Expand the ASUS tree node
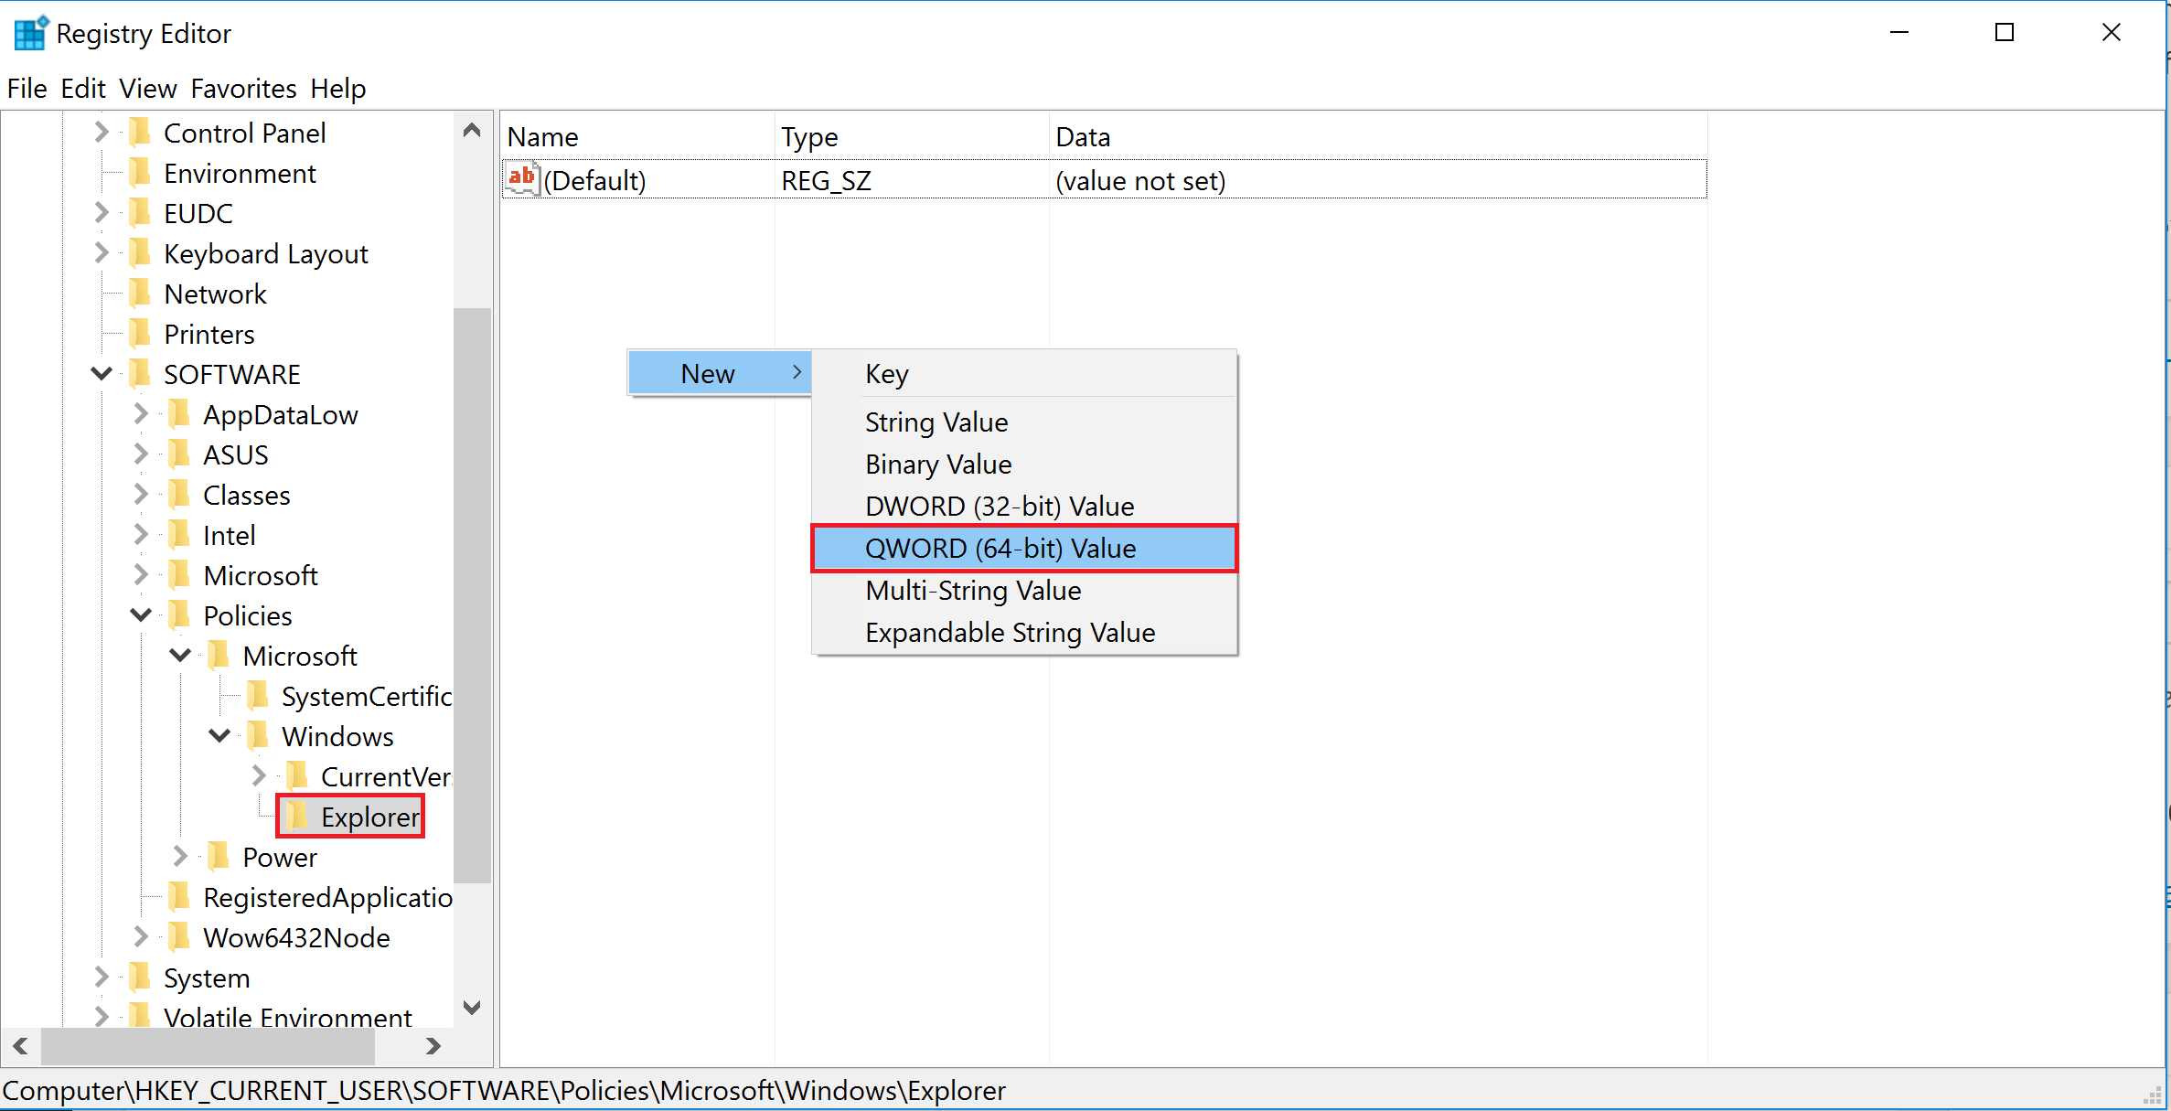Viewport: 2171px width, 1111px height. point(141,455)
